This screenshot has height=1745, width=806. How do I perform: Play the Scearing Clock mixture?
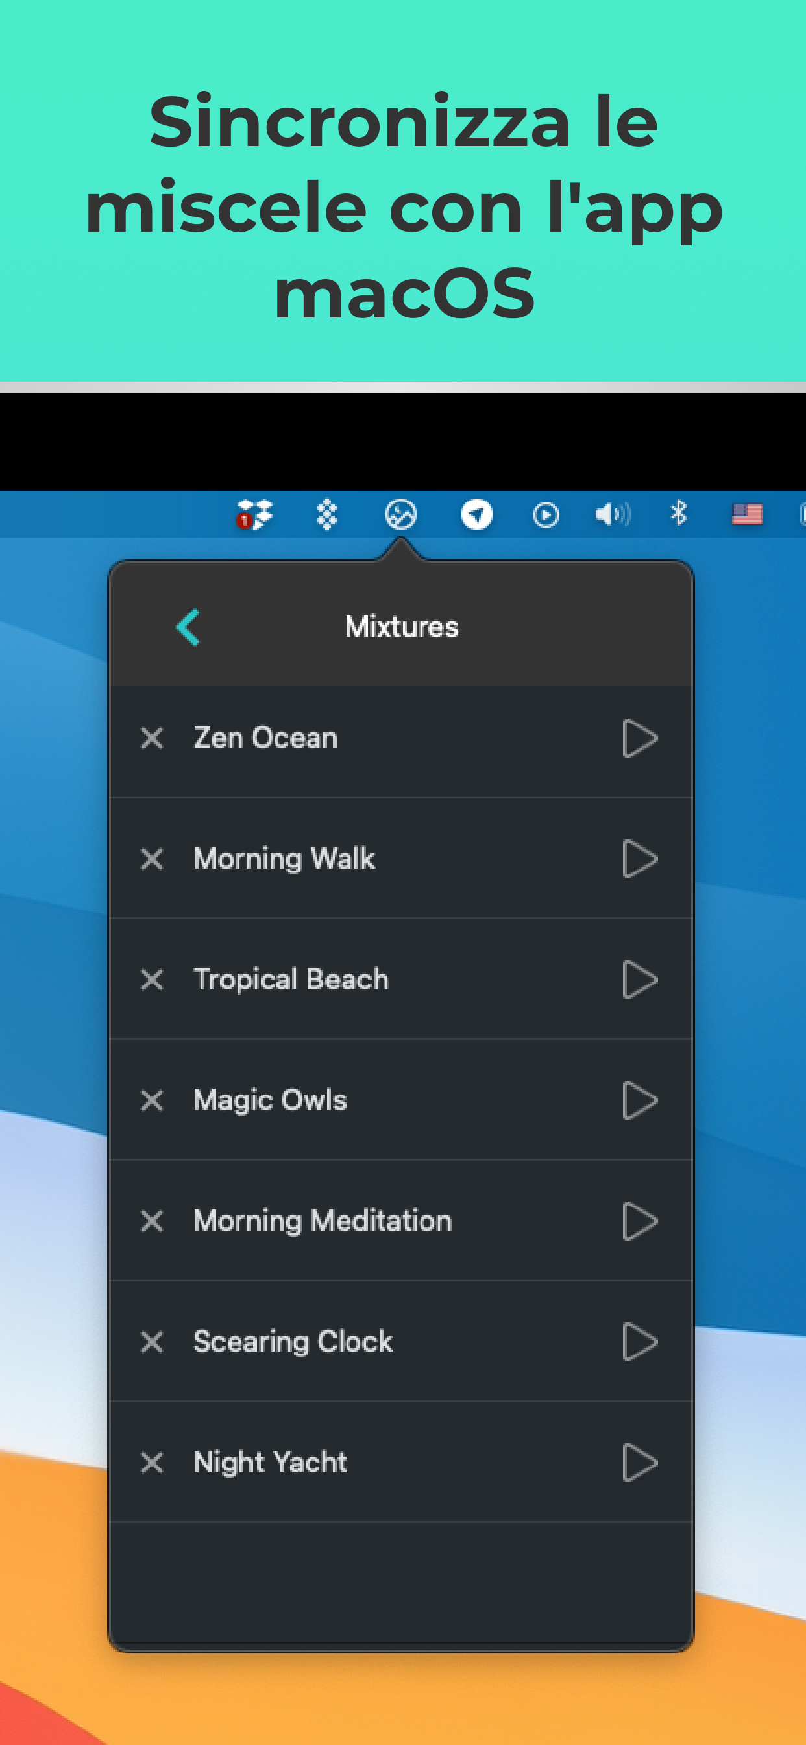(x=639, y=1342)
